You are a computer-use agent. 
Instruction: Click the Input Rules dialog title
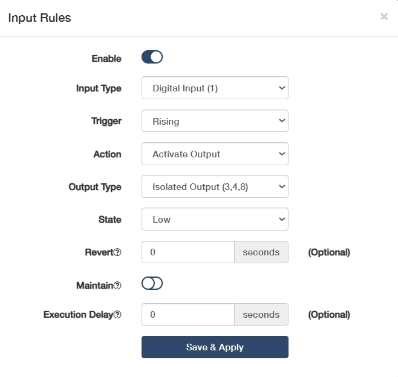point(39,18)
